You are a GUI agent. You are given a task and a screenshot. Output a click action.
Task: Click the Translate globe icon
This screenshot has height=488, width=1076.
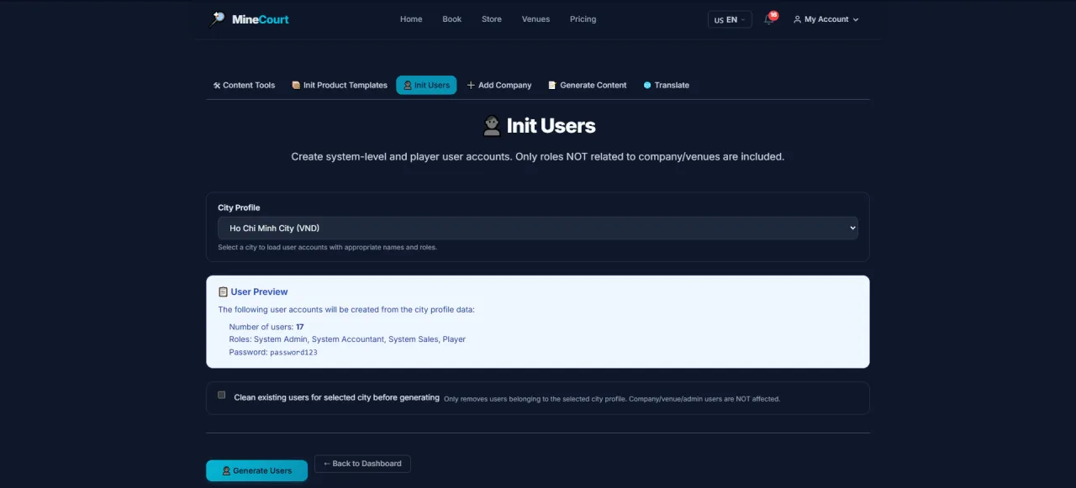[x=647, y=85]
